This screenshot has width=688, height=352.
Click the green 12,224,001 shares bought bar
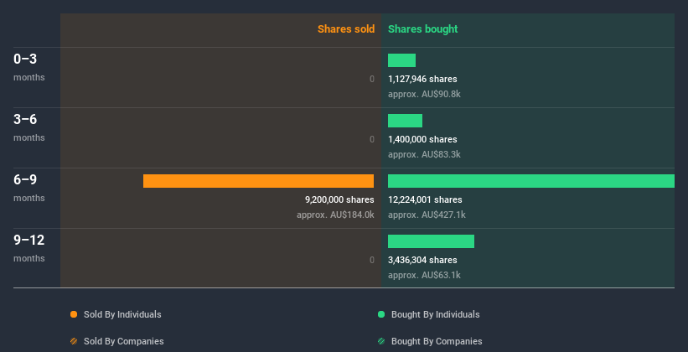click(x=530, y=181)
